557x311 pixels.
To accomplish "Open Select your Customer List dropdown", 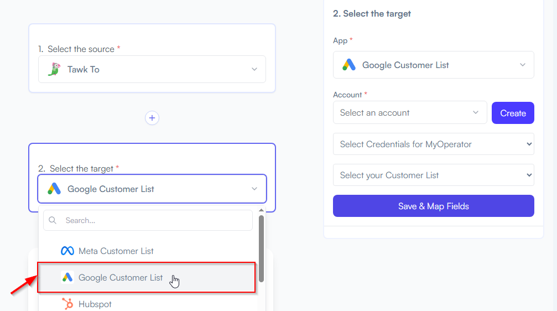I will (x=434, y=175).
